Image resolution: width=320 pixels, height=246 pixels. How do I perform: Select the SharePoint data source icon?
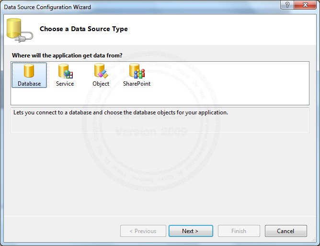[x=137, y=71]
